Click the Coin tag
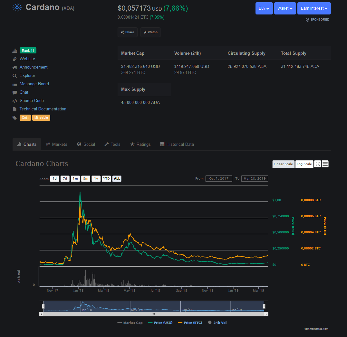Image resolution: width=347 pixels, height=337 pixels. 25,117
